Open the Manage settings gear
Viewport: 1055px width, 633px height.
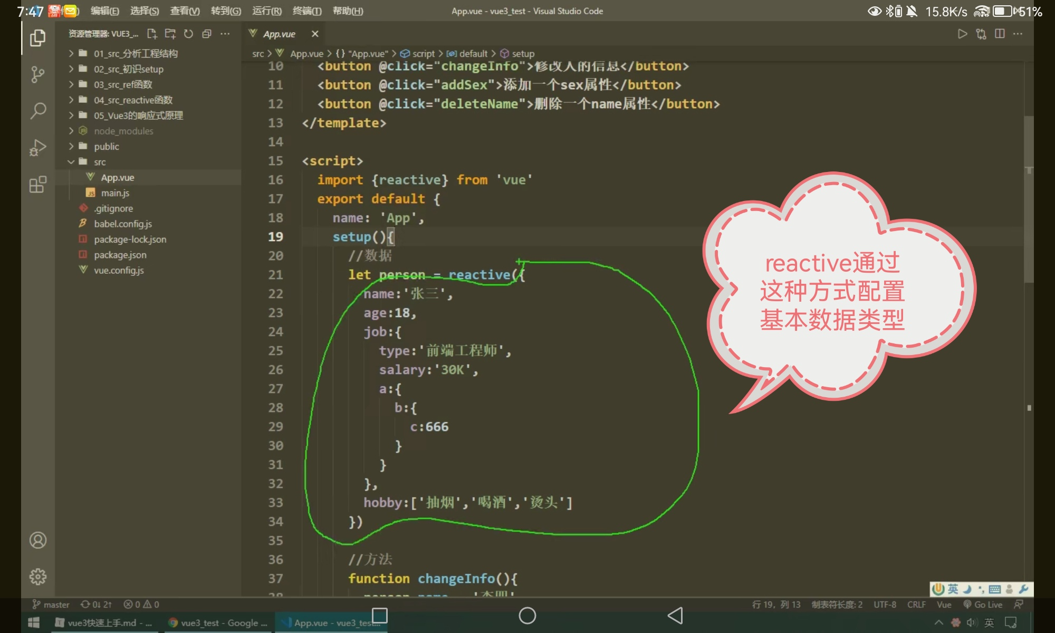coord(37,577)
